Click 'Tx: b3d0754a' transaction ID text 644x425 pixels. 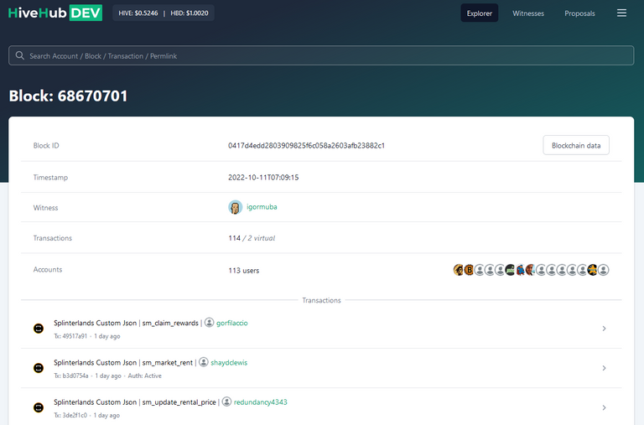(71, 376)
